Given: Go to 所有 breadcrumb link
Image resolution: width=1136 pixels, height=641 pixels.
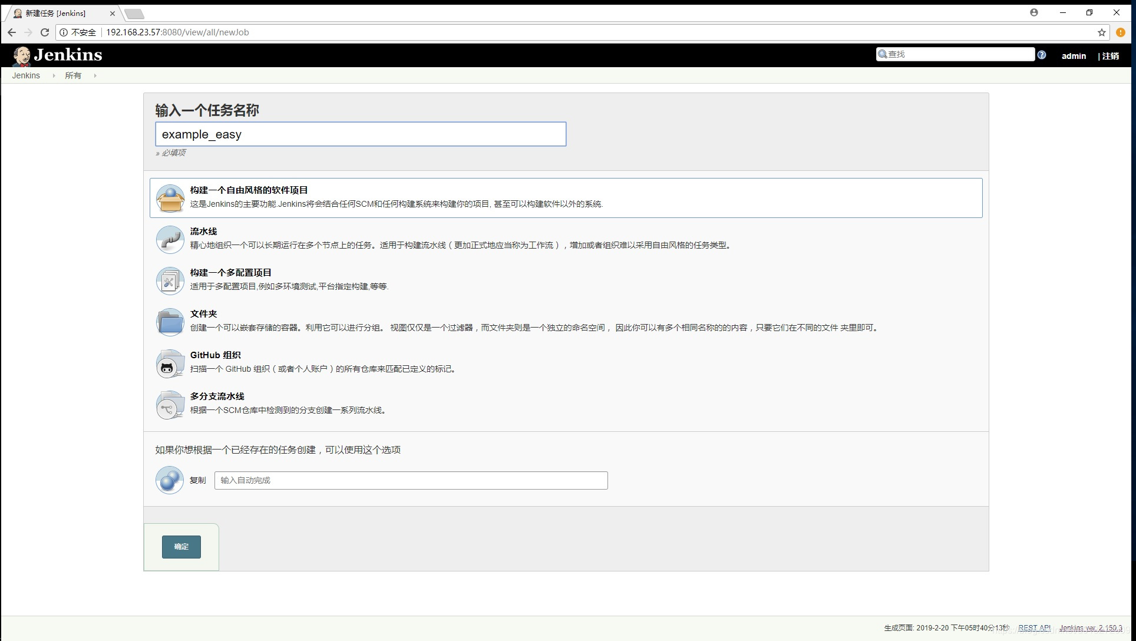Looking at the screenshot, I should (73, 75).
